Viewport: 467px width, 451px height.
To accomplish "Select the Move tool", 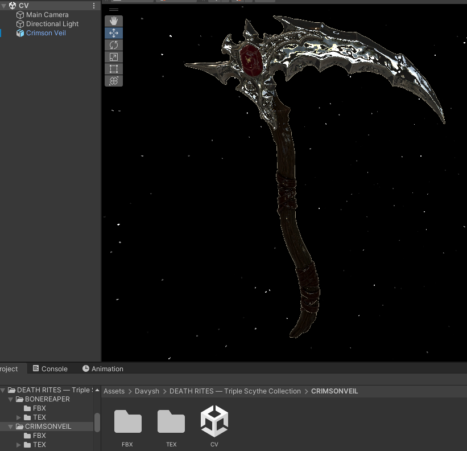I will [114, 33].
